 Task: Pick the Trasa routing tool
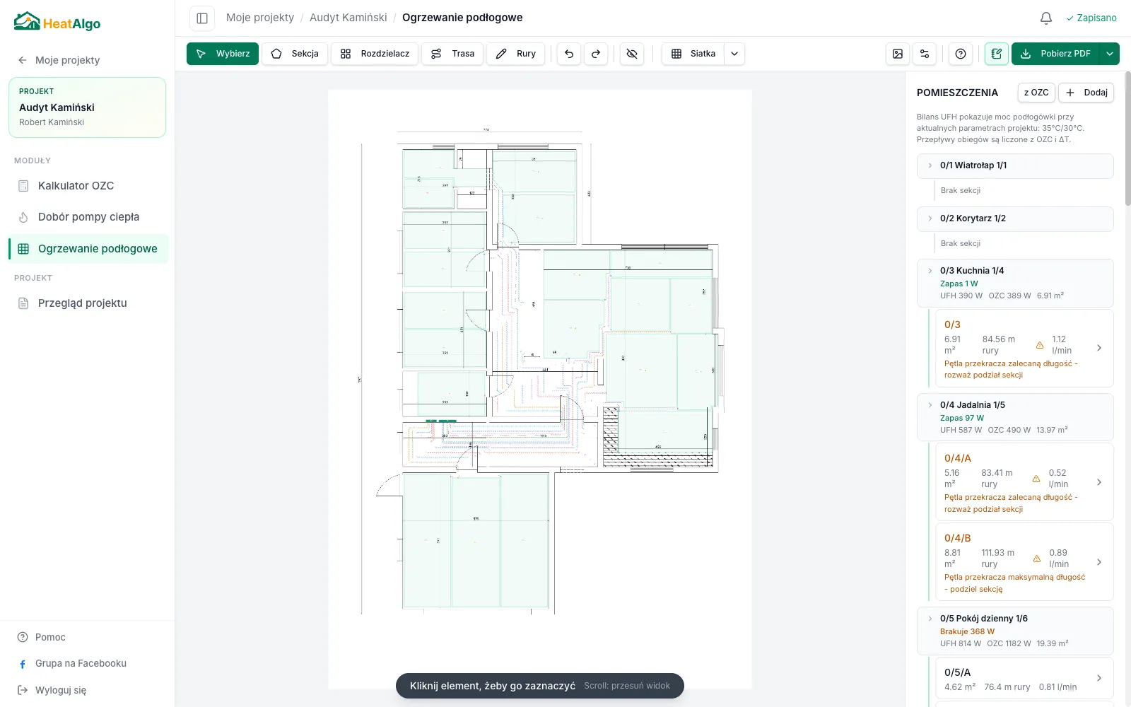coord(452,54)
